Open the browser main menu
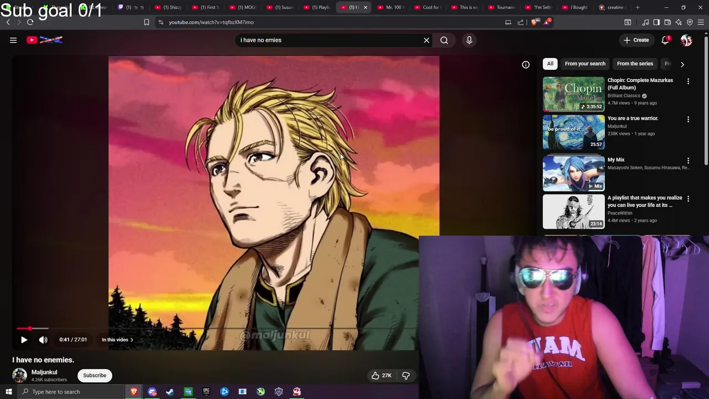 [x=701, y=22]
